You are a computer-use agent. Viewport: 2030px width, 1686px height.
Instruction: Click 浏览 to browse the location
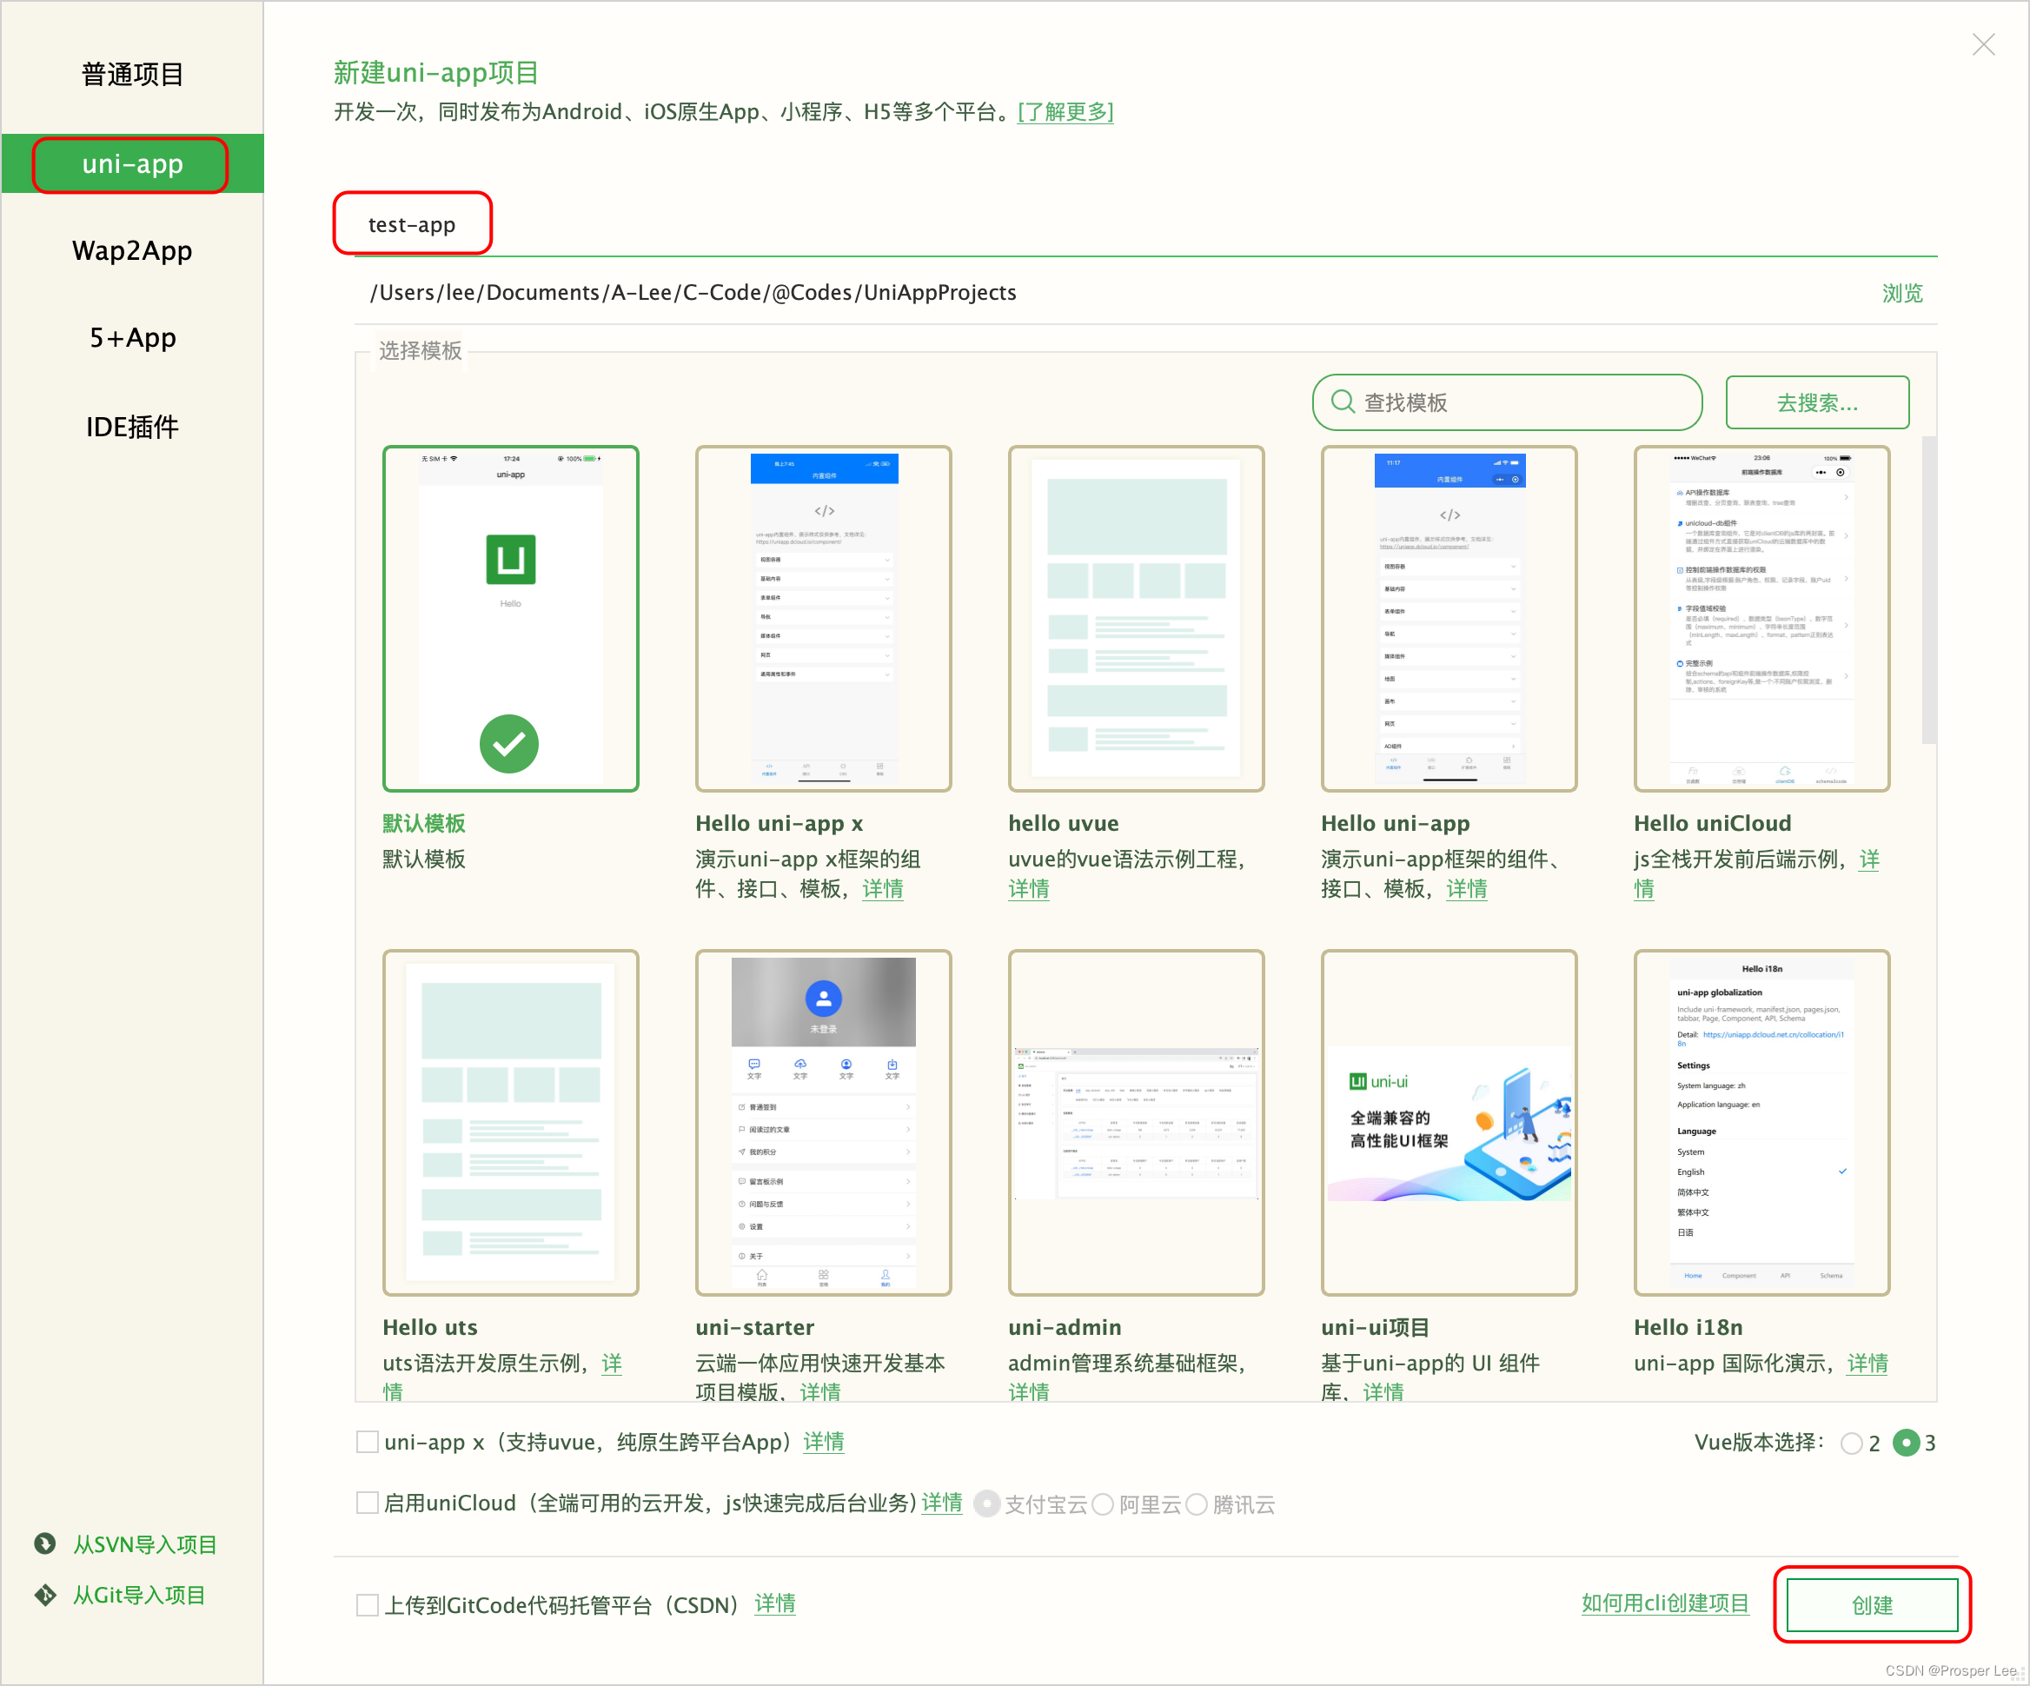[x=1902, y=293]
